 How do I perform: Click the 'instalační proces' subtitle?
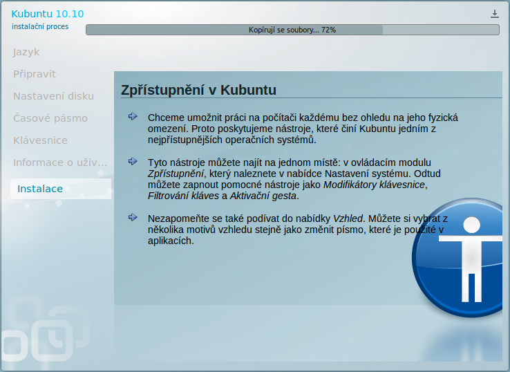pos(40,27)
